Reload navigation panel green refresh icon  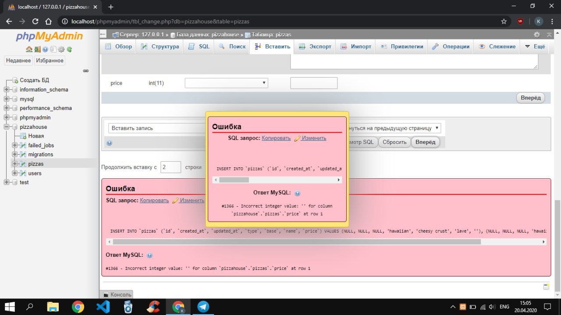pyautogui.click(x=69, y=50)
